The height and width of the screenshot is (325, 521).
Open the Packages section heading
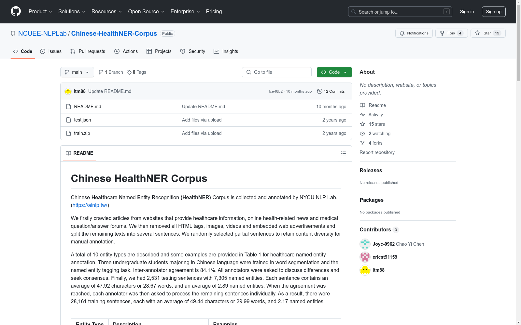click(372, 200)
